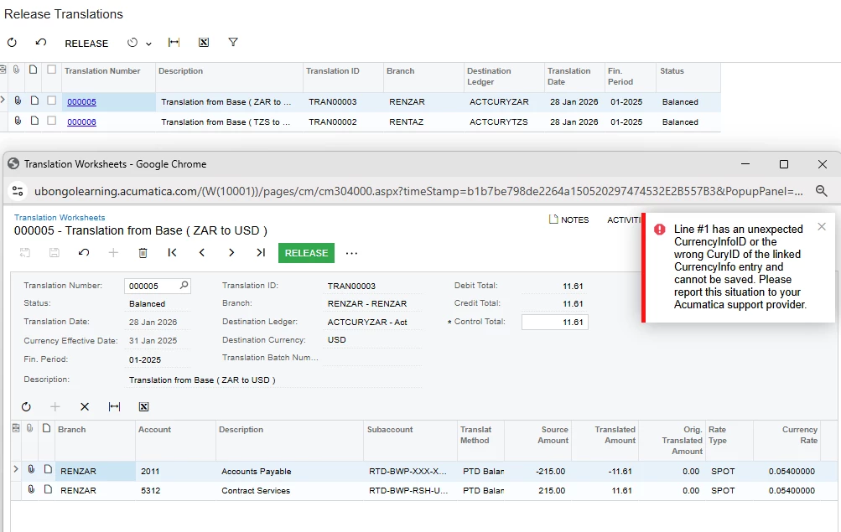
Task: Open attachments for row 000006
Action: [x=18, y=121]
